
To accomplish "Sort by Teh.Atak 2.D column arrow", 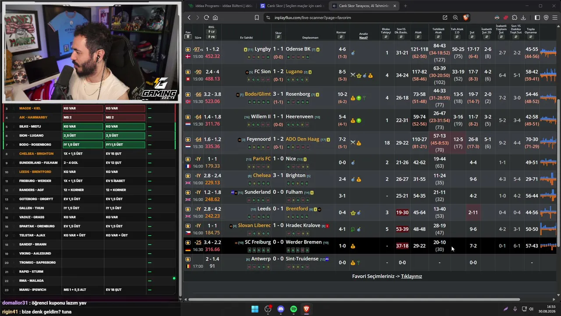I will pyautogui.click(x=457, y=37).
